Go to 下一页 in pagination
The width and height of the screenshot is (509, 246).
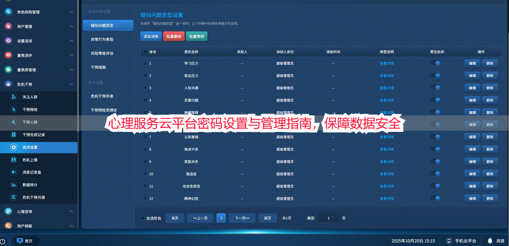click(x=242, y=218)
